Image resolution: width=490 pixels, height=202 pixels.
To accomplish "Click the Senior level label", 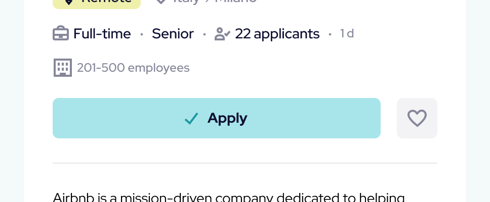I will click(173, 34).
